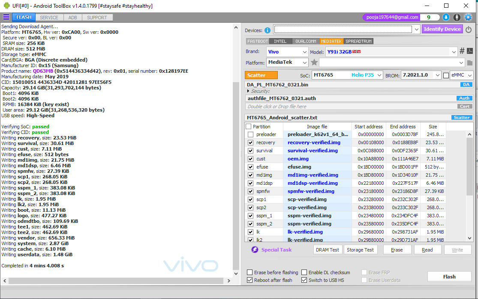Screen dimensions: 478x299
Task: Click the Devices info icon
Action: (268, 30)
